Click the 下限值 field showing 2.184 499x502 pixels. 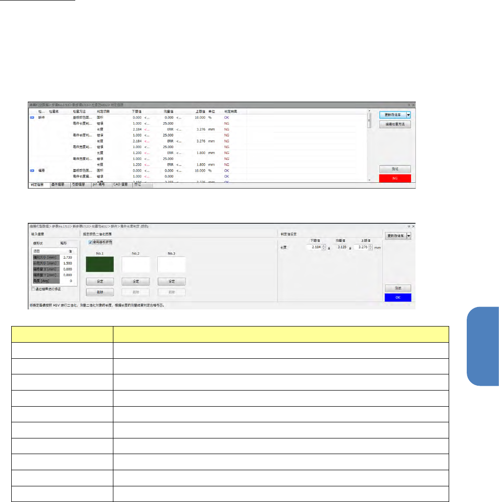click(314, 247)
